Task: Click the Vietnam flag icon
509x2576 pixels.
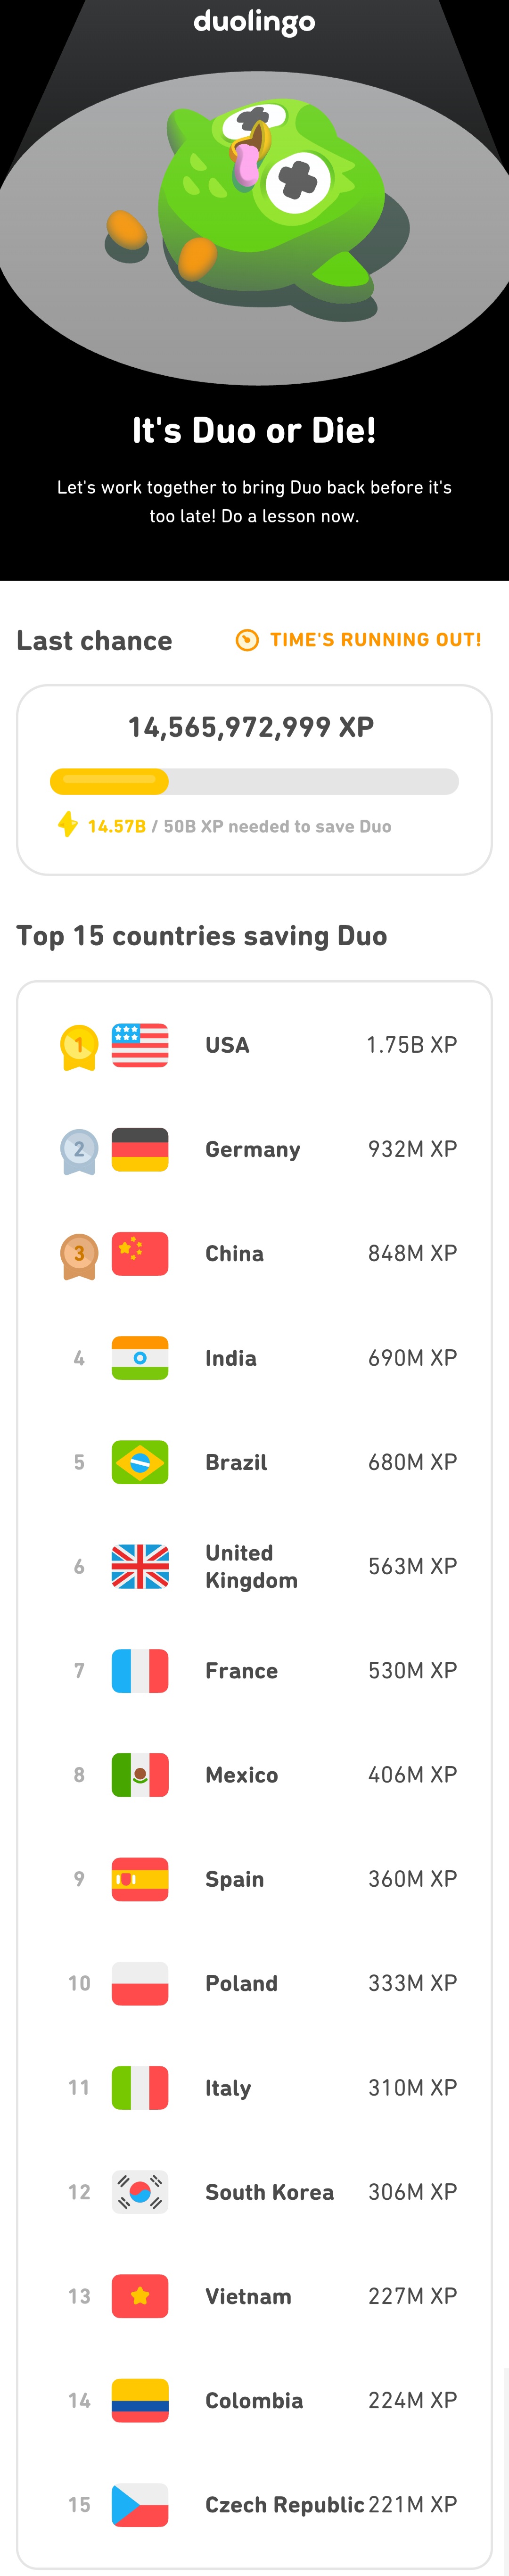Action: coord(140,2296)
